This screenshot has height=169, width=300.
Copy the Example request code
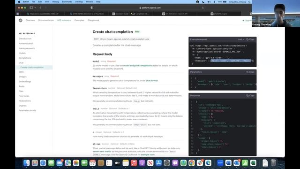click(250, 39)
